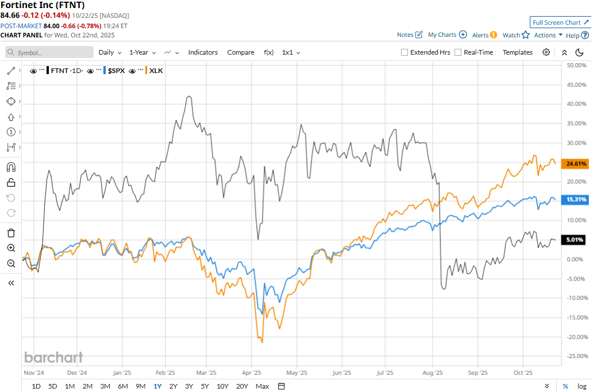Image resolution: width=593 pixels, height=392 pixels.
Task: Select the 1D time range
Action: tap(36, 386)
